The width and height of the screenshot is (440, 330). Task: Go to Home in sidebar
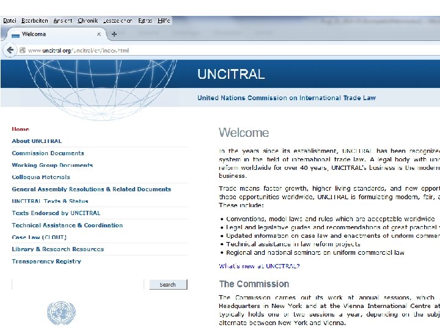21,129
